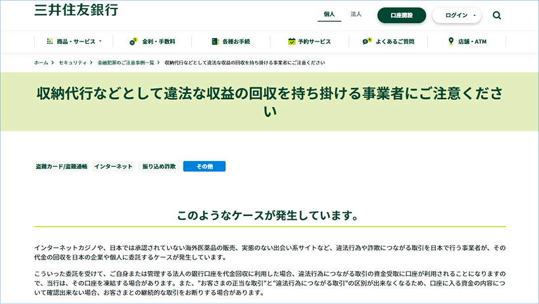Select the 盗難カード/盗難通帳 tag
Image resolution: width=539 pixels, height=304 pixels.
[x=62, y=166]
